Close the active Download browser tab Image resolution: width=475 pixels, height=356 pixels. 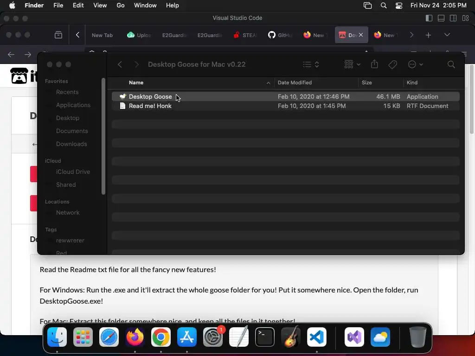tap(361, 35)
